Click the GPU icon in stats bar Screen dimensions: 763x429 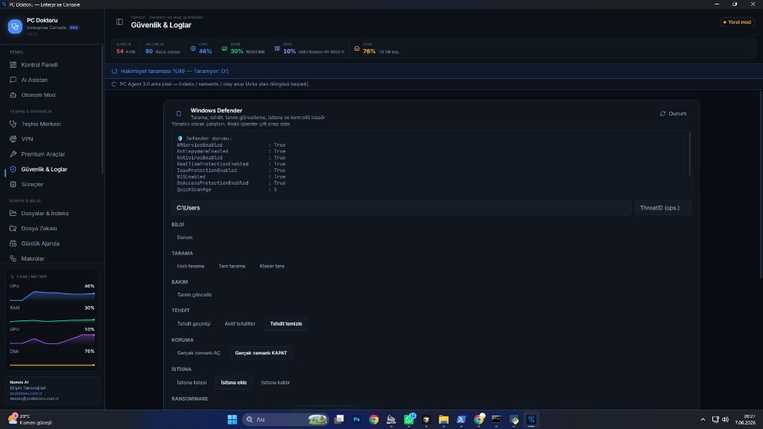coord(277,48)
